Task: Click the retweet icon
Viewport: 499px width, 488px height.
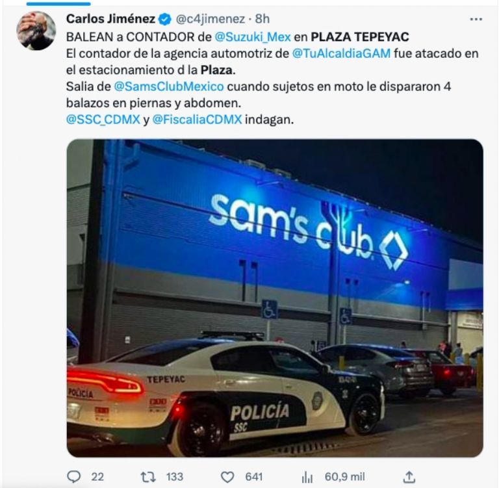Action: pos(148,477)
